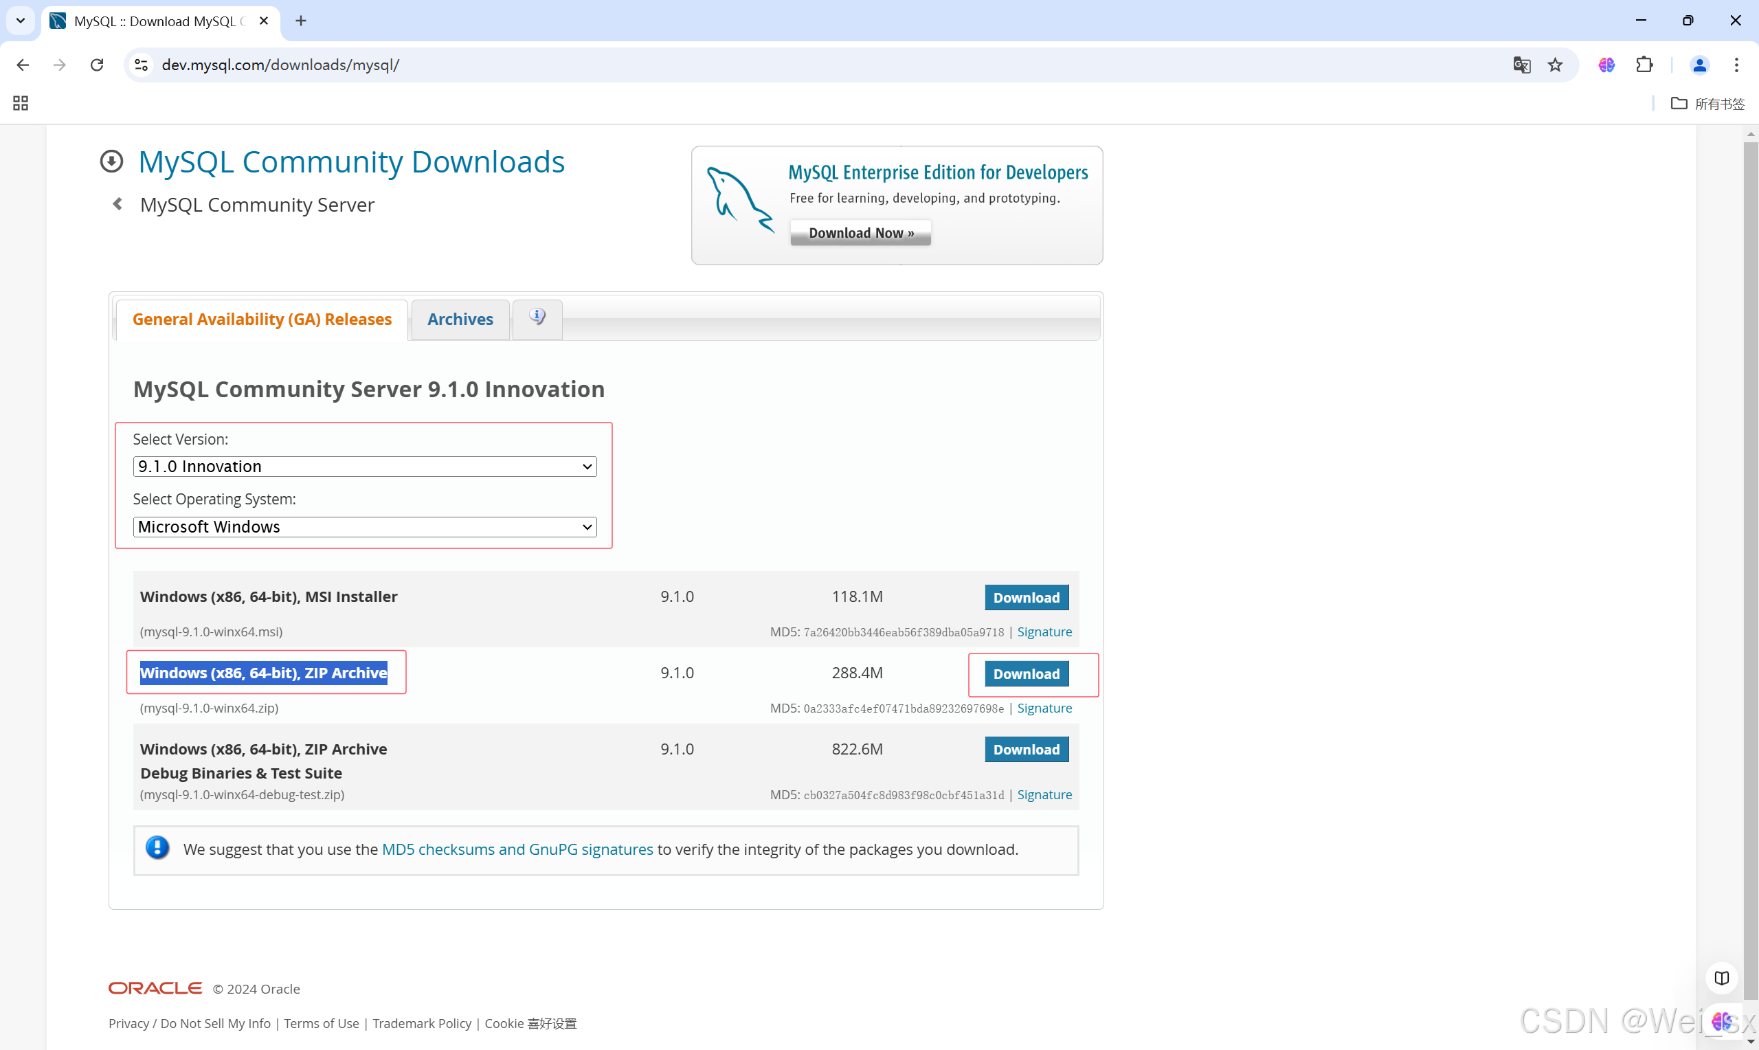Bookmark this page with the star icon
The image size is (1759, 1050).
[x=1555, y=65]
